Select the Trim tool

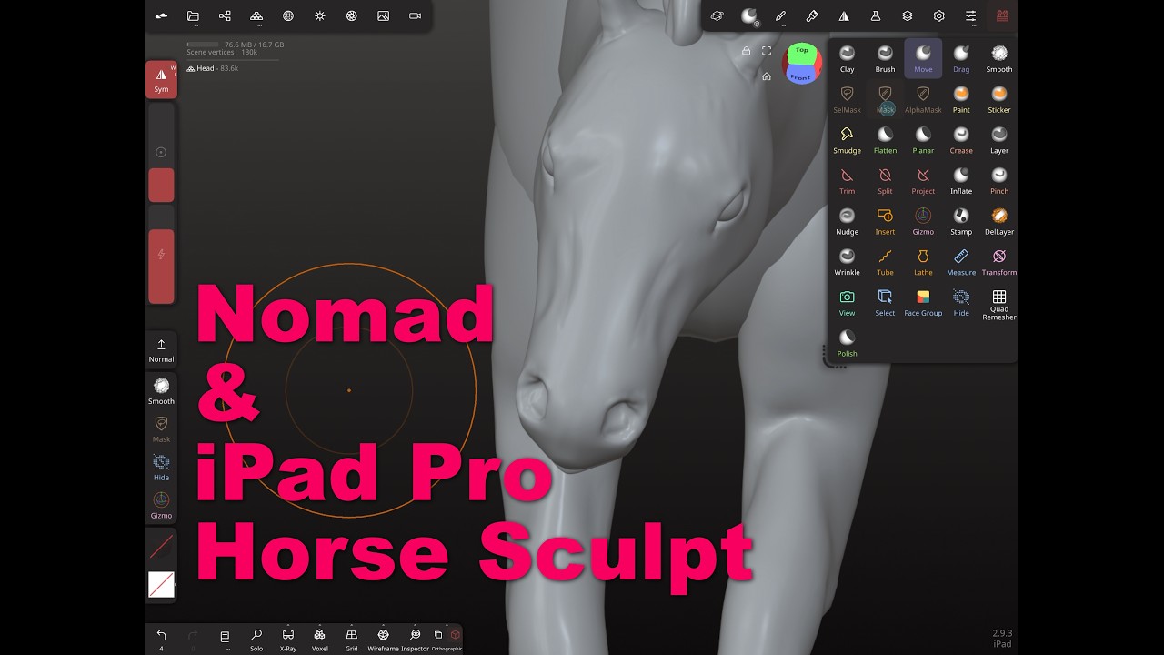(847, 181)
